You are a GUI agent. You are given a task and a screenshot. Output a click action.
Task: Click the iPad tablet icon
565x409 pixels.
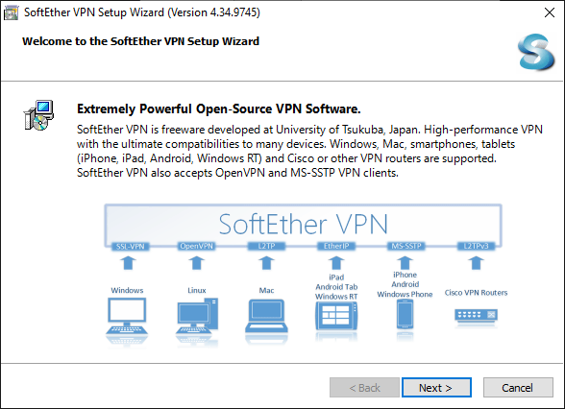tap(336, 316)
